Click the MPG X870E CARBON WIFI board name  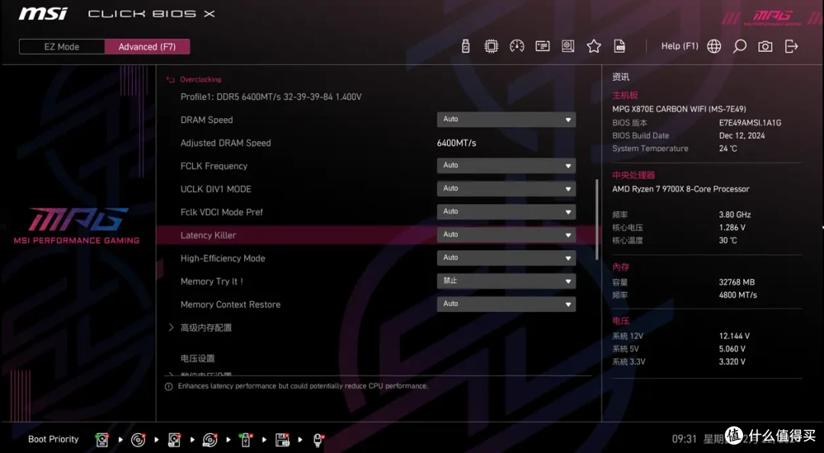(679, 109)
